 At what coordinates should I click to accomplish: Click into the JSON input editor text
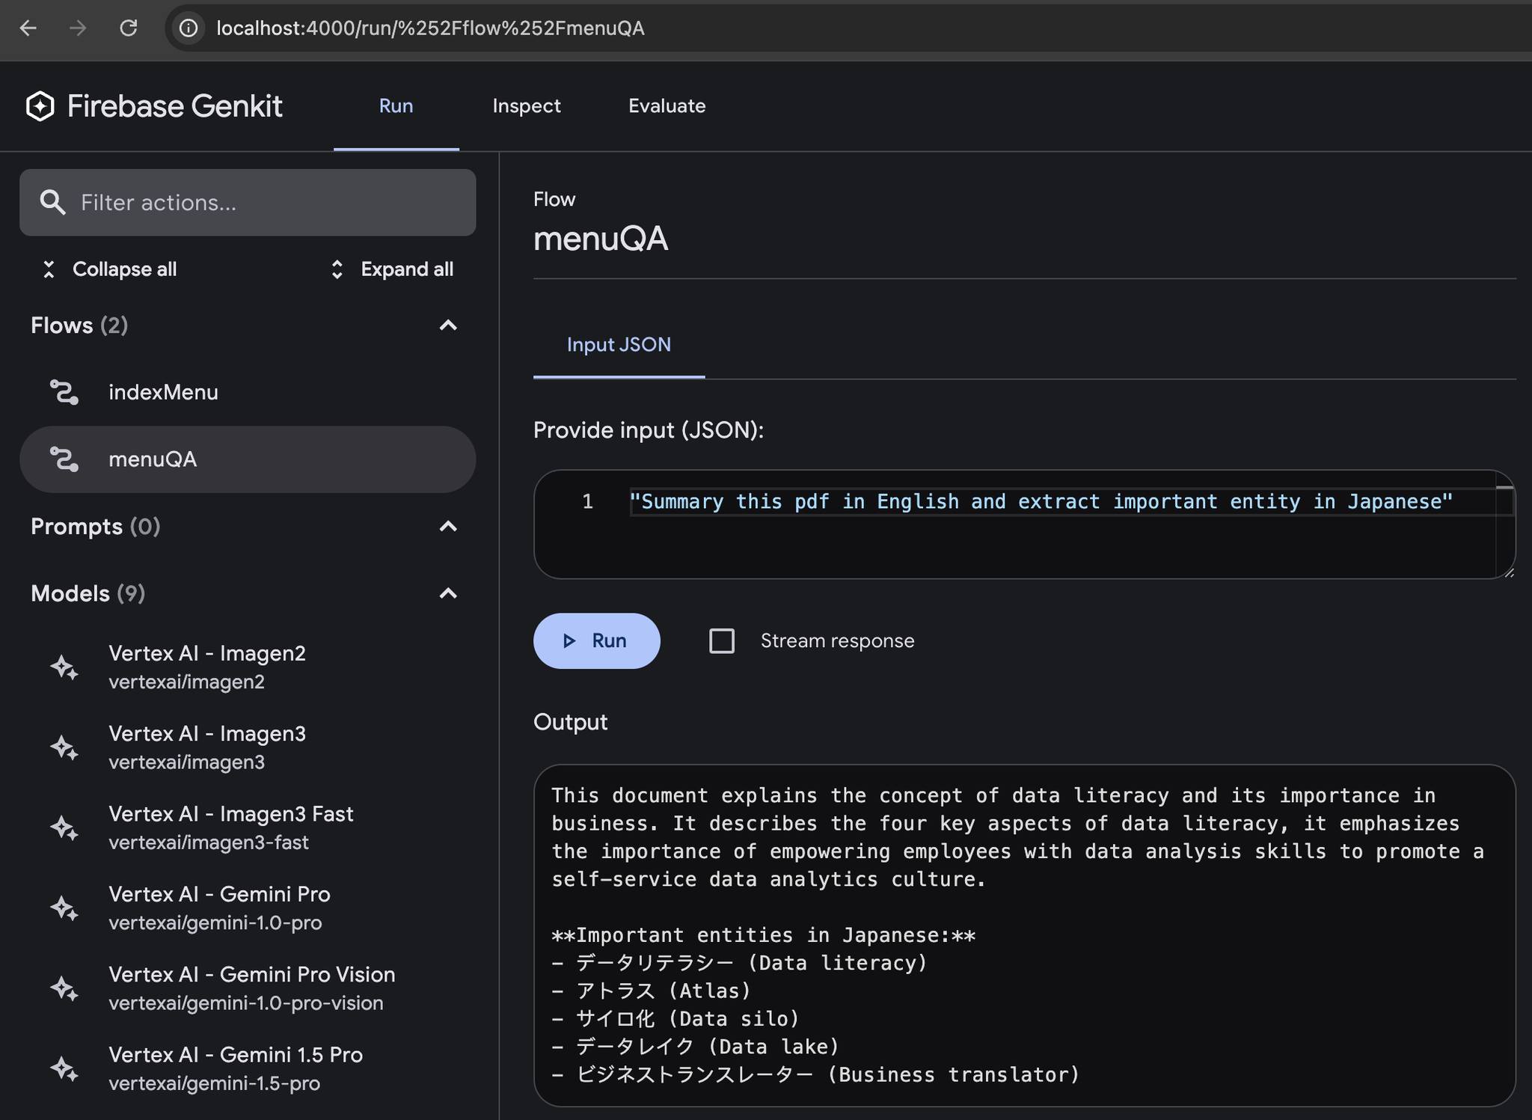1041,501
